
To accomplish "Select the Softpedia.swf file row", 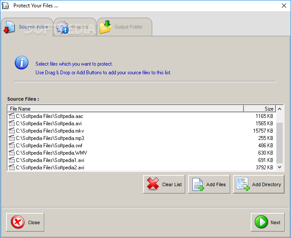I will 141,146.
